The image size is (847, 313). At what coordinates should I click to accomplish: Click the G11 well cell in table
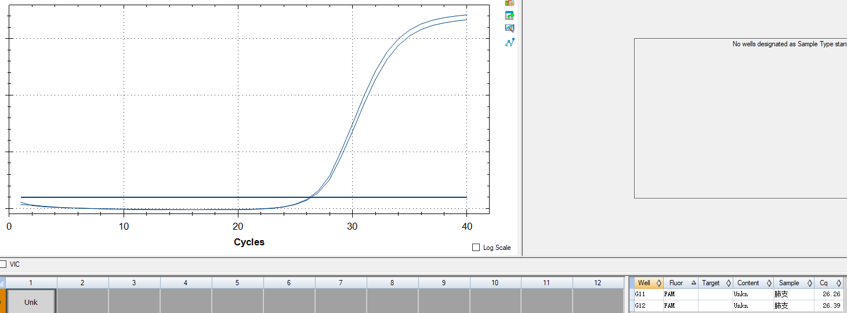[649, 294]
